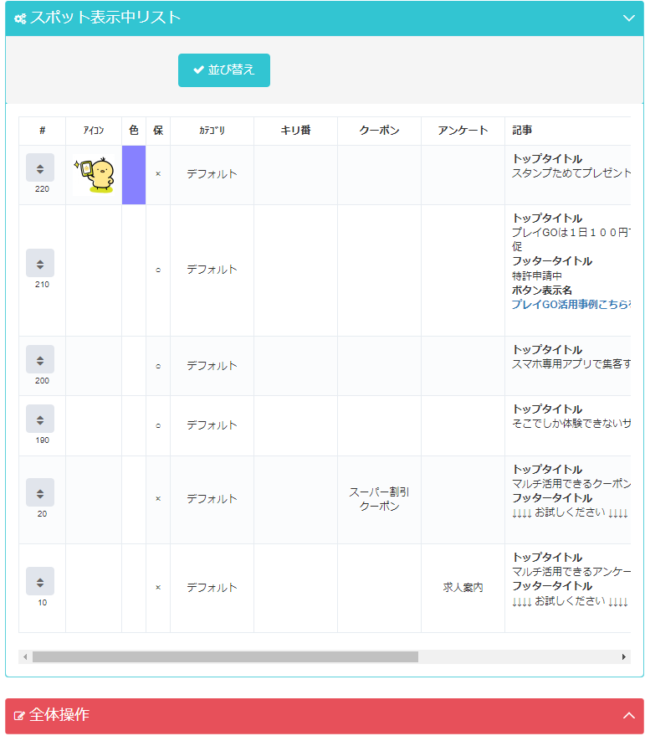Click the sort handle for row 190
The image size is (645, 736).
coord(40,419)
